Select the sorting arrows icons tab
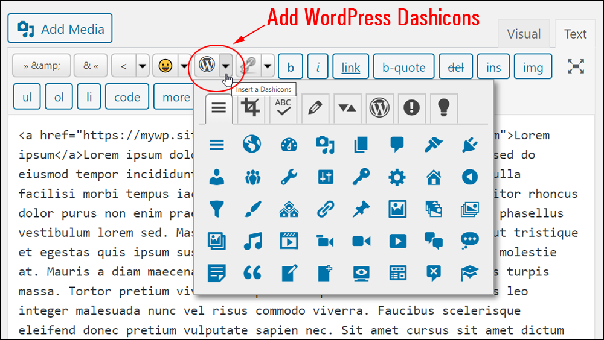604x340 pixels. (x=347, y=108)
